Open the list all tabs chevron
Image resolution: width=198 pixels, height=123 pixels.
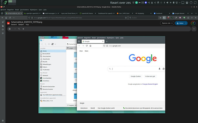pos(195,13)
